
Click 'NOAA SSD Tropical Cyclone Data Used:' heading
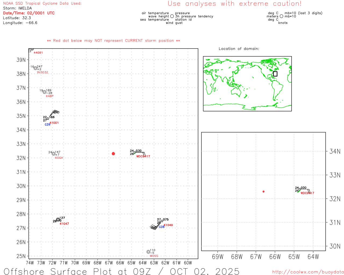pyautogui.click(x=42, y=3)
